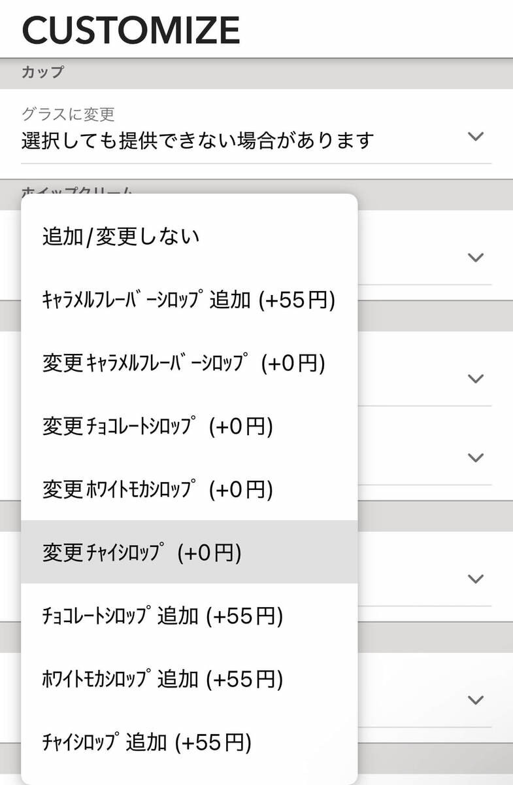Click chevron right of 変更 チャイシロップ row
This screenshot has width=513, height=785.
(x=476, y=579)
